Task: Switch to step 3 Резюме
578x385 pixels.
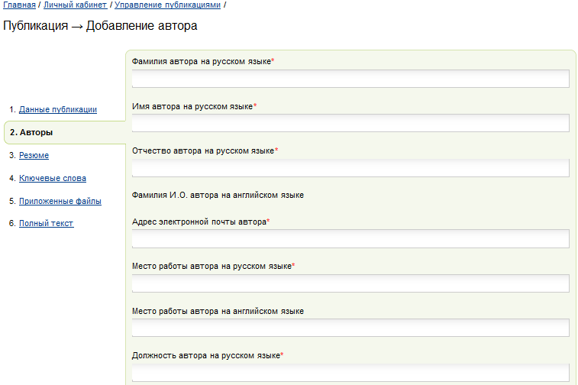Action: point(34,155)
